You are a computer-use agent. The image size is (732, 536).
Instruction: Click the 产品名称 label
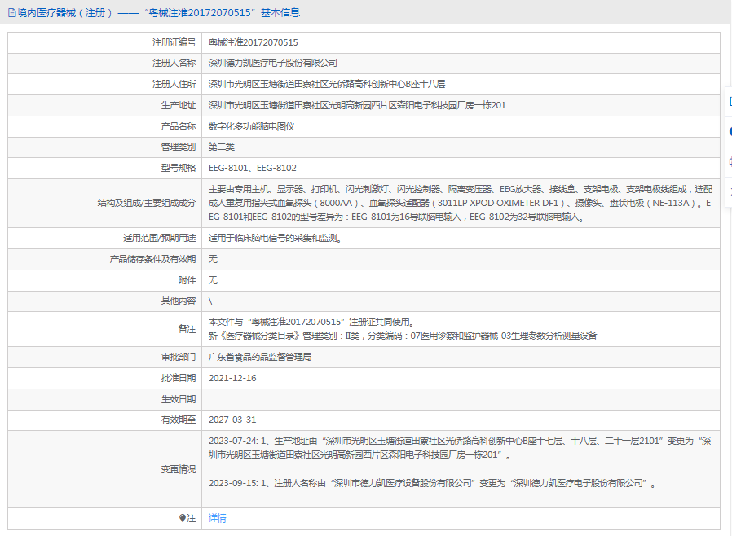[179, 126]
